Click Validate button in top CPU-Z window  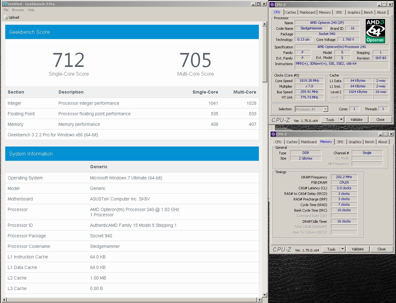pyautogui.click(x=356, y=120)
